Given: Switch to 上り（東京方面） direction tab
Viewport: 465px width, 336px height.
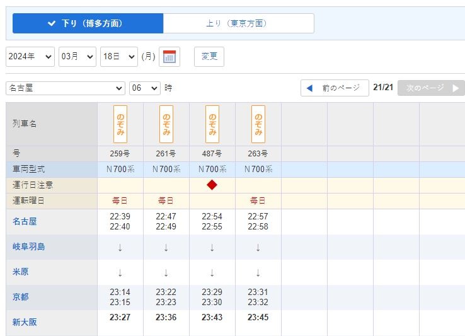Looking at the screenshot, I should click(x=238, y=23).
